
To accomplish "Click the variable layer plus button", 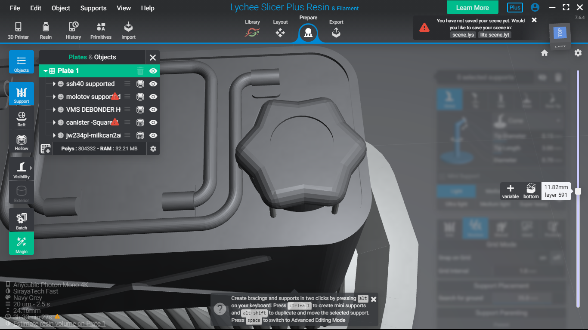I will pyautogui.click(x=511, y=191).
